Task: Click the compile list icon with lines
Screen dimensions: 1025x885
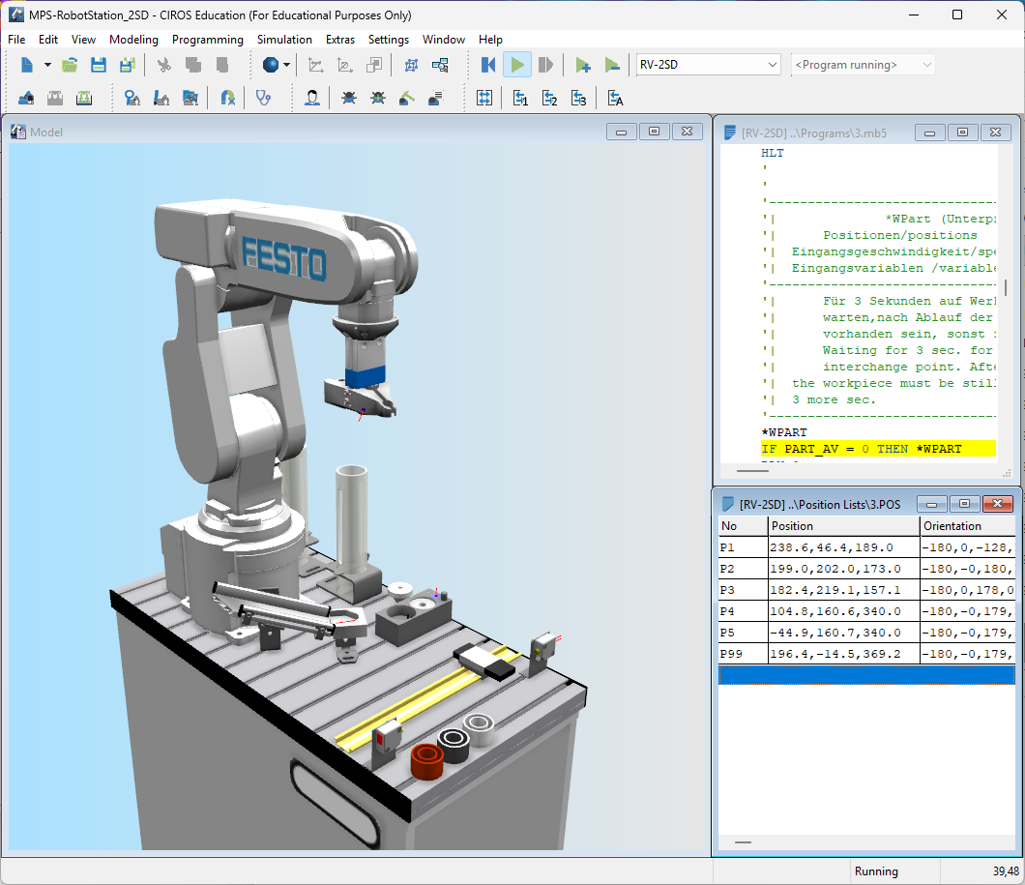Action: click(x=435, y=98)
